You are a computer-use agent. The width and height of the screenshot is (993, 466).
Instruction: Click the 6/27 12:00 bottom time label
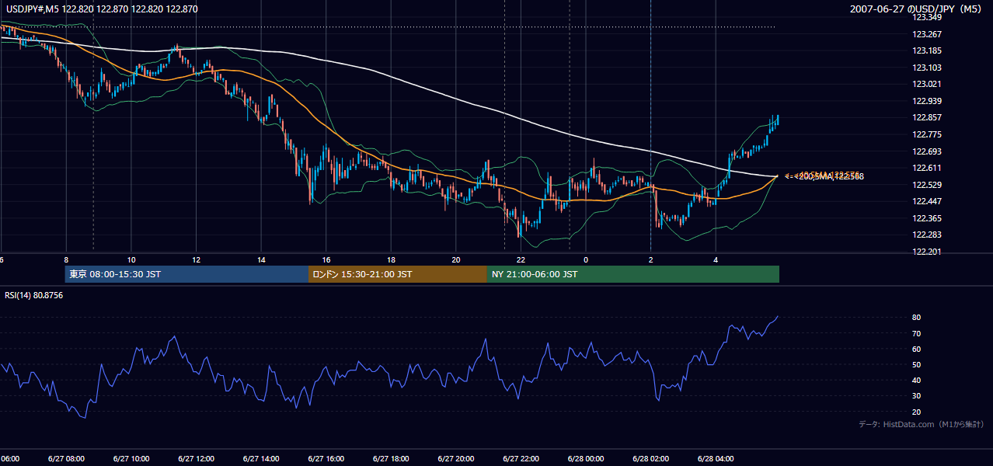click(x=196, y=458)
